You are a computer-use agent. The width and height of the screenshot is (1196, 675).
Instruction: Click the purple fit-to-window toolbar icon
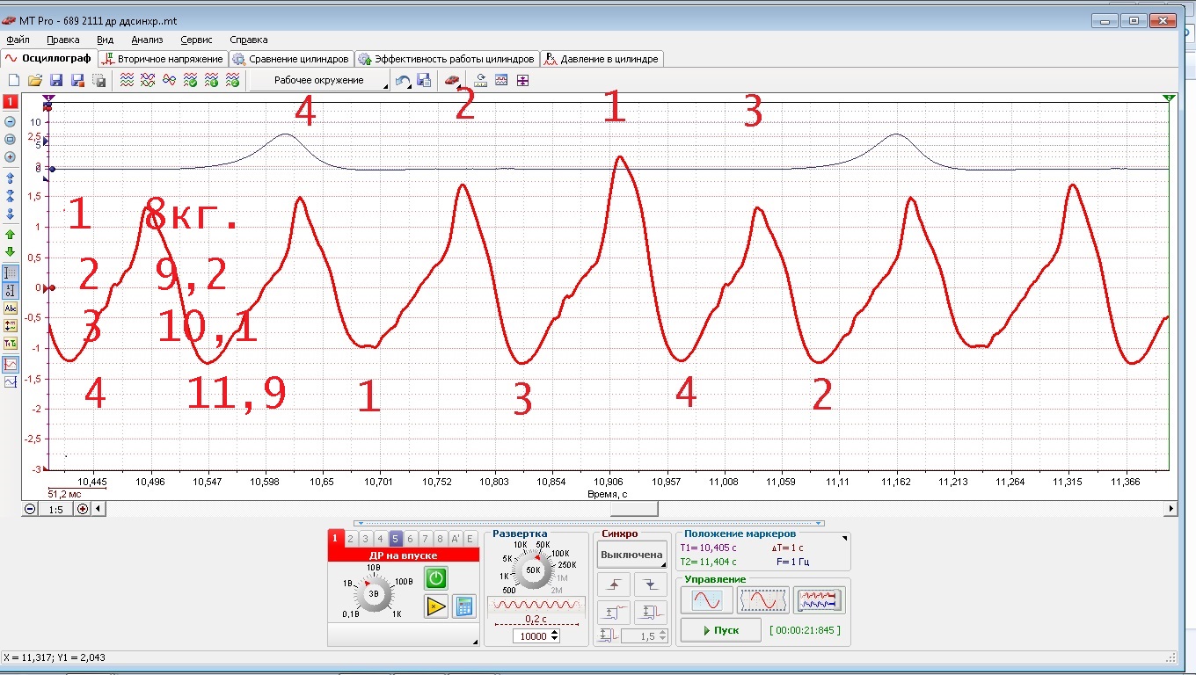(523, 81)
